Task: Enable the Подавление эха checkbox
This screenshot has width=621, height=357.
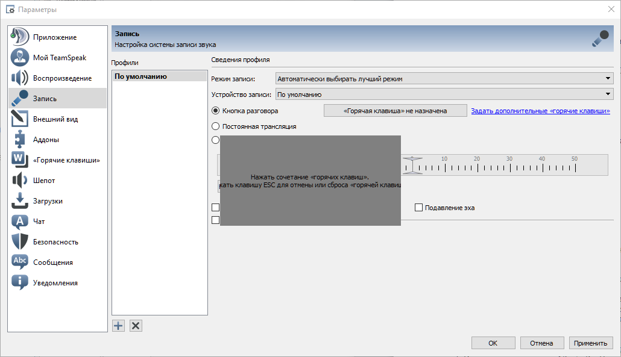Action: coord(418,208)
